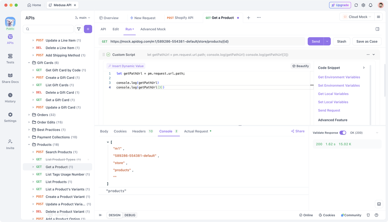The height and width of the screenshot is (222, 388).
Task: Open the response Headers tab
Action: click(x=142, y=131)
